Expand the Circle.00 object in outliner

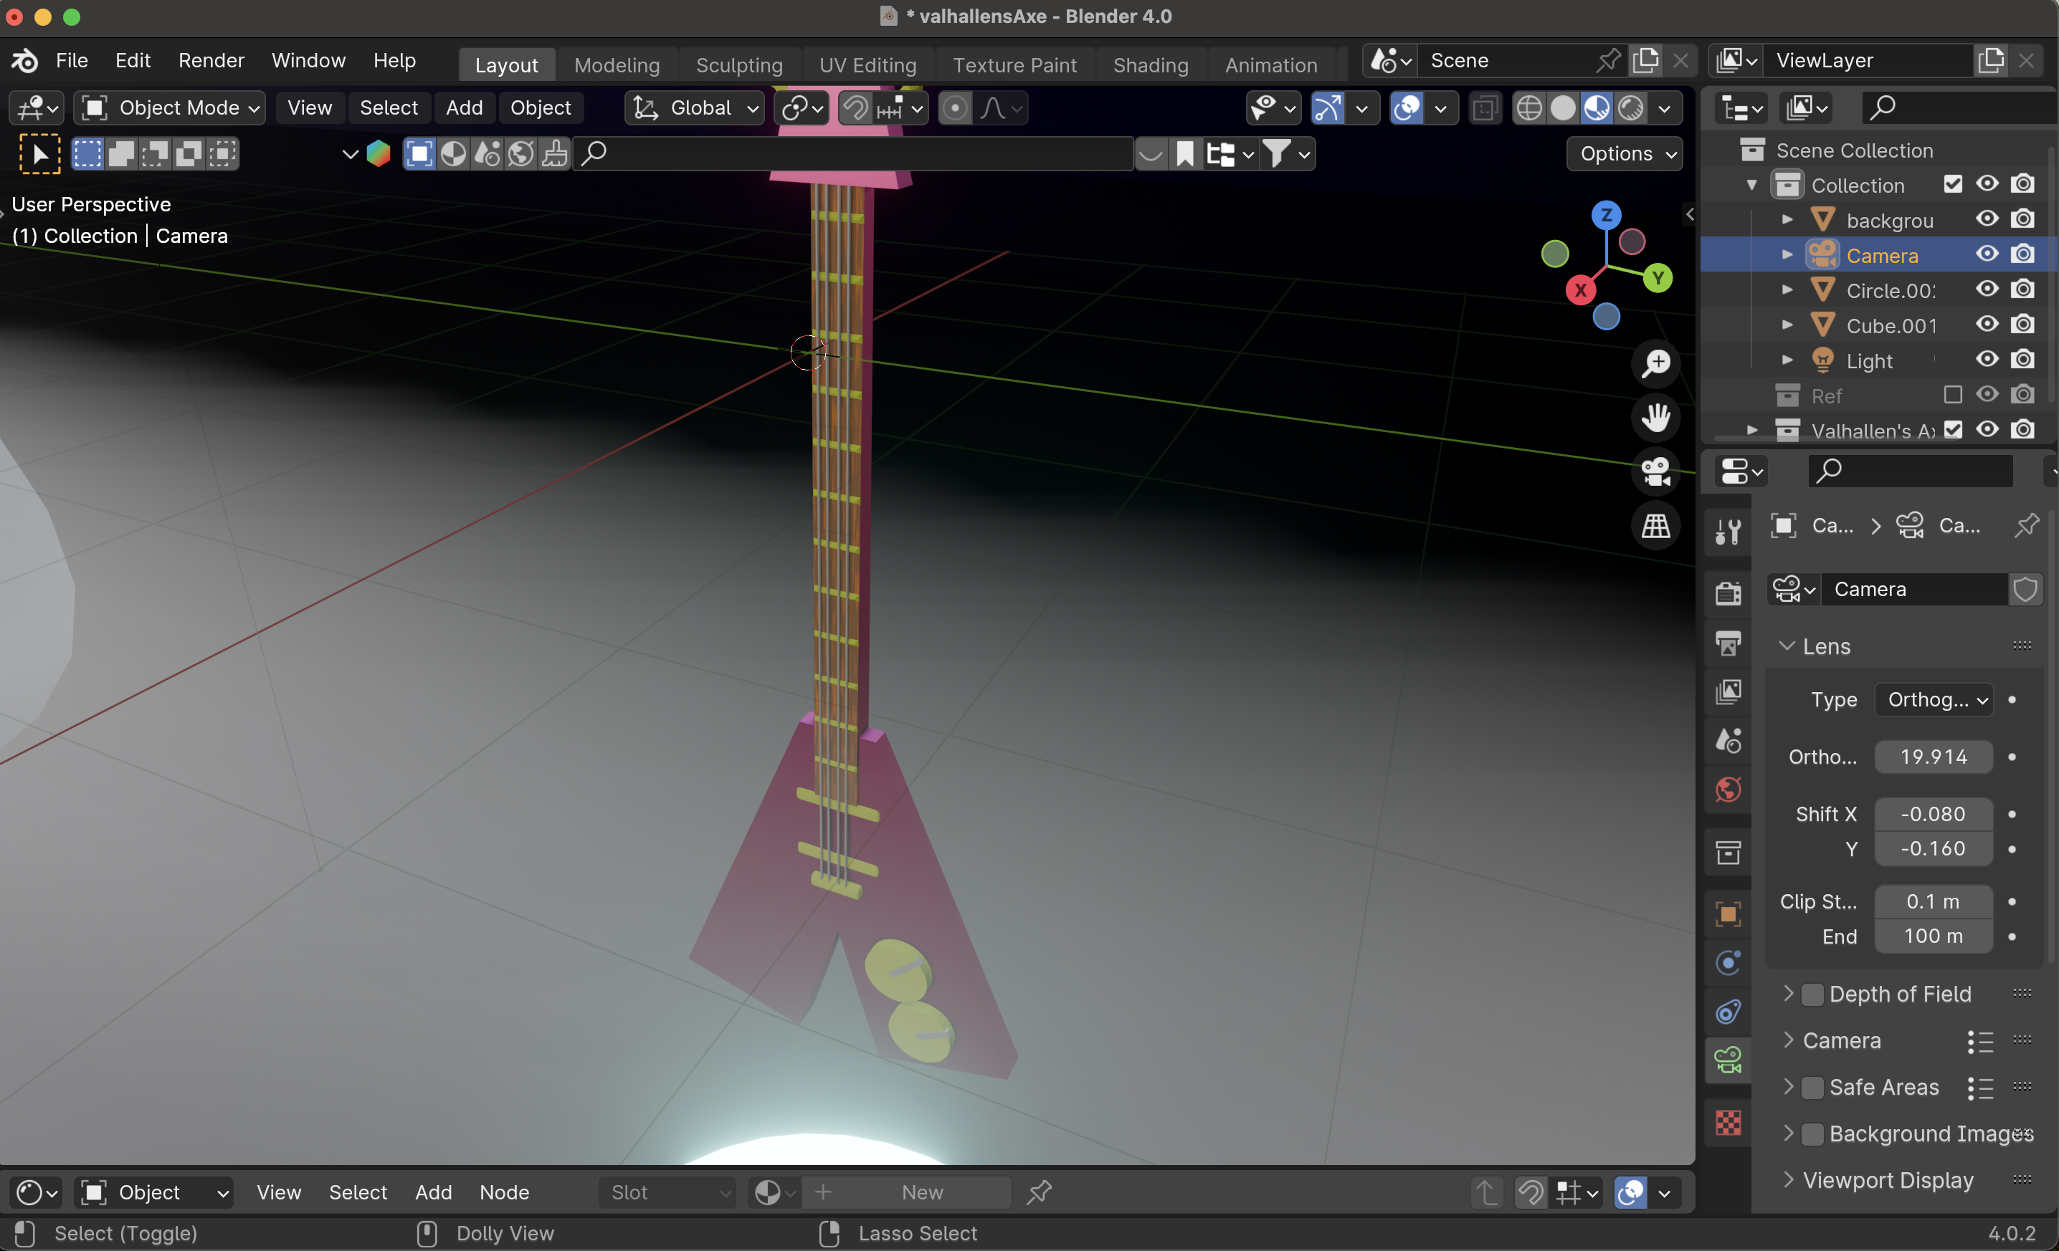1787,289
